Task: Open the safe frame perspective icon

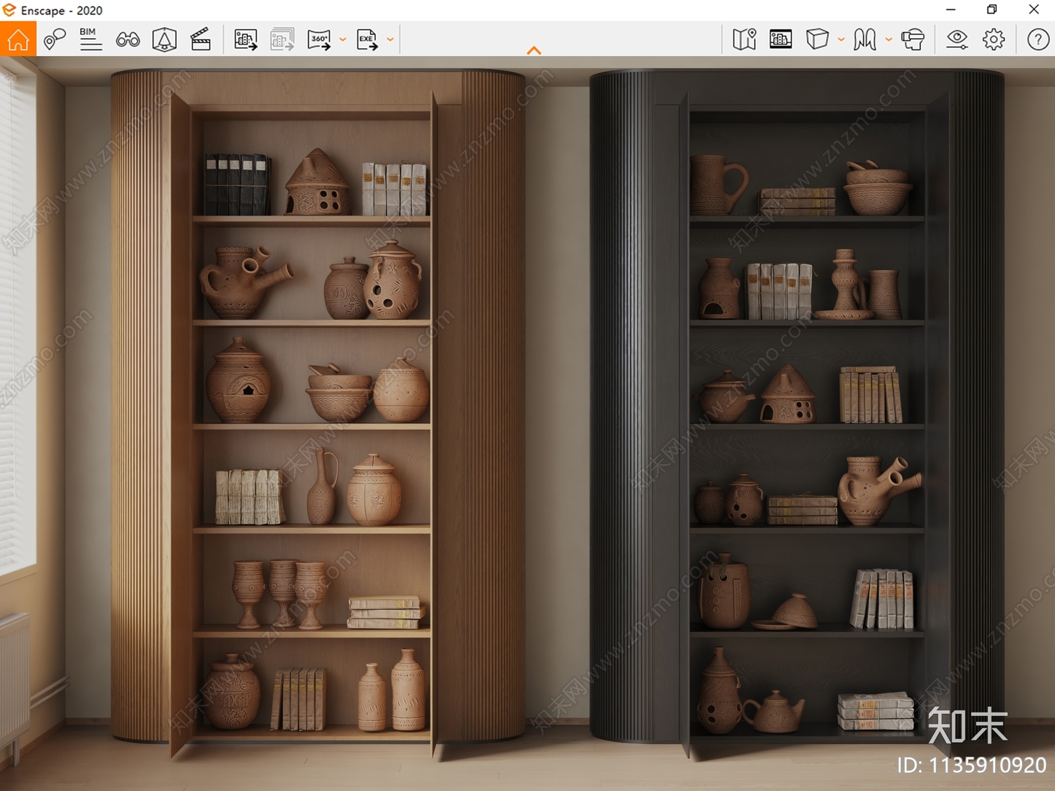Action: (164, 40)
